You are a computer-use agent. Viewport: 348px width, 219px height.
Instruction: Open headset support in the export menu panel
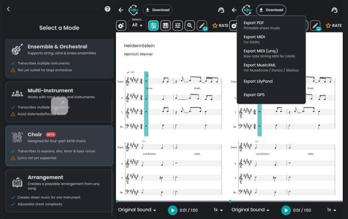click(334, 10)
